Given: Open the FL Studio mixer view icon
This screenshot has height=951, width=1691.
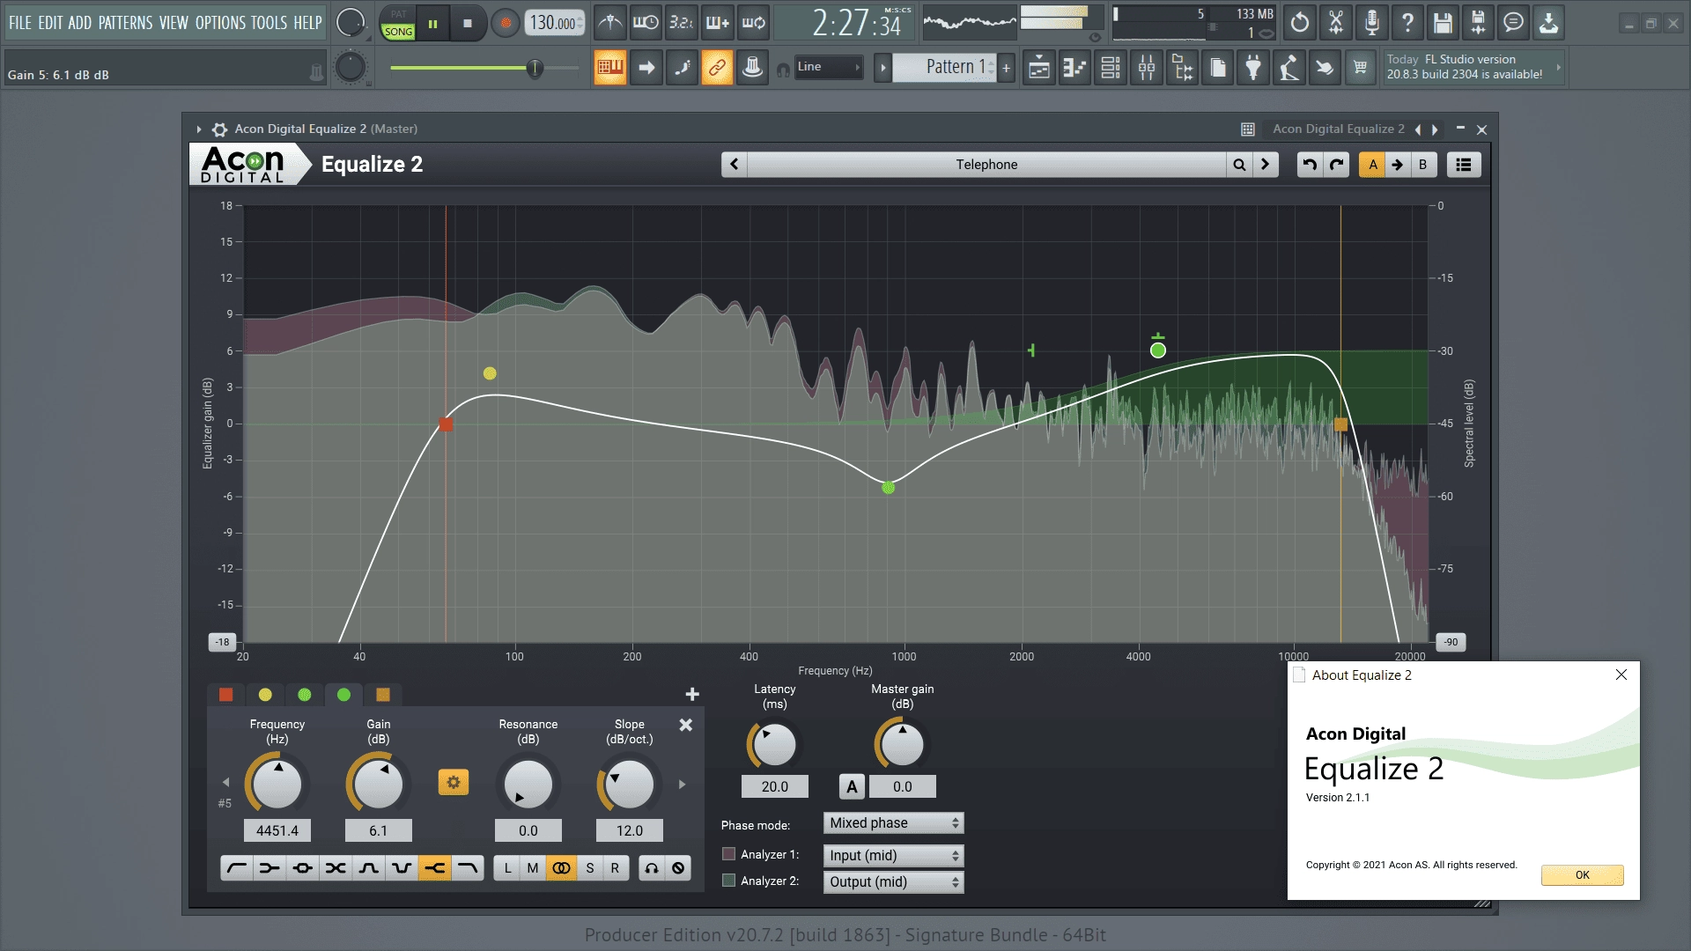Looking at the screenshot, I should pos(1147,68).
